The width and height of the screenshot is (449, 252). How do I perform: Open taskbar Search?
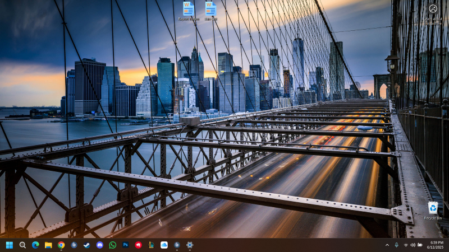click(22, 245)
